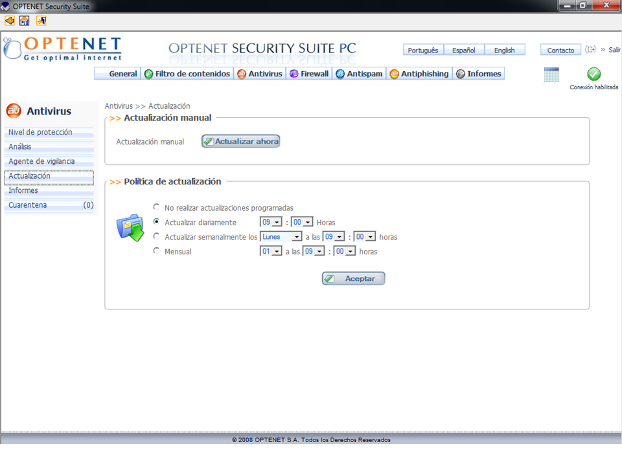Screen dimensions: 622x466
Task: Open the Lunes weekday dropdown
Action: (281, 237)
